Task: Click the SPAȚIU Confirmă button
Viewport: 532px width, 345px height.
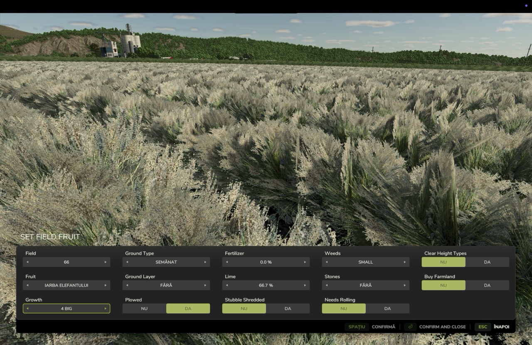Action: coord(370,327)
